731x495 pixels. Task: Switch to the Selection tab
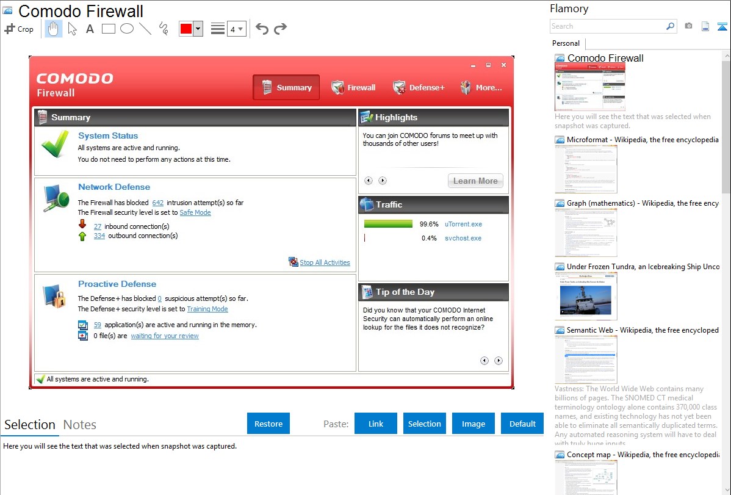[x=30, y=425]
